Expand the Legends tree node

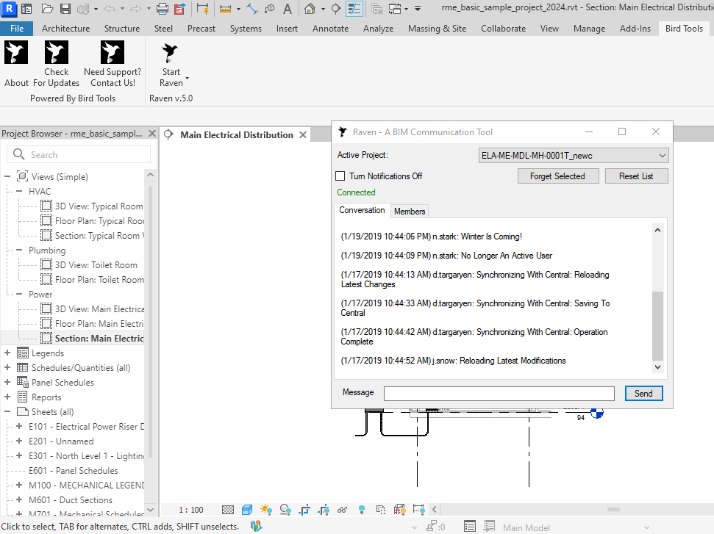coord(7,353)
